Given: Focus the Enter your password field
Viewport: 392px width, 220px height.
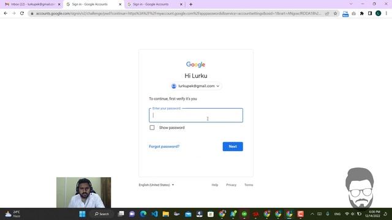Looking at the screenshot, I should (196, 116).
